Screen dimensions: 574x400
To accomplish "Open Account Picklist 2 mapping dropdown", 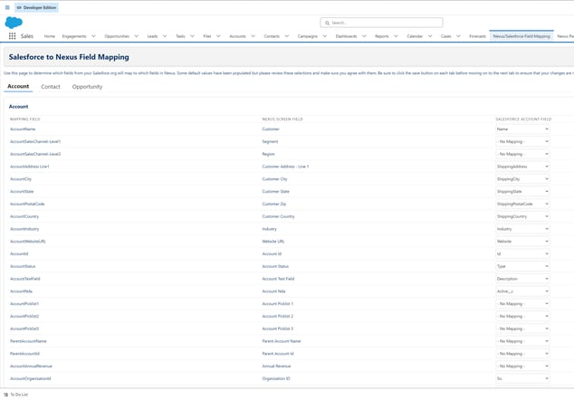I will 522,316.
